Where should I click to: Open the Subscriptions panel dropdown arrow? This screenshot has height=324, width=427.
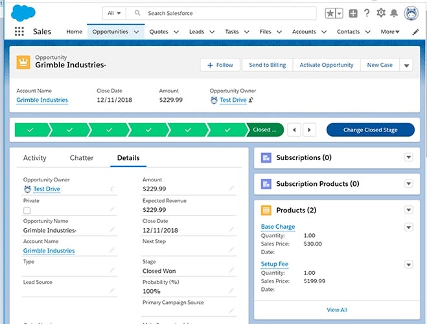click(x=408, y=157)
